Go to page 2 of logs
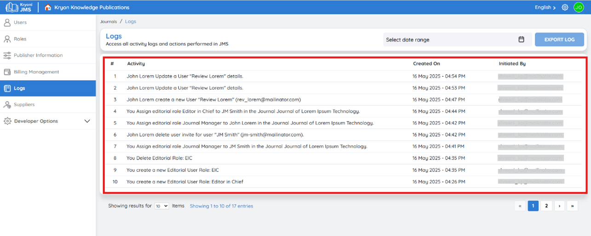591x236 pixels. [x=546, y=206]
